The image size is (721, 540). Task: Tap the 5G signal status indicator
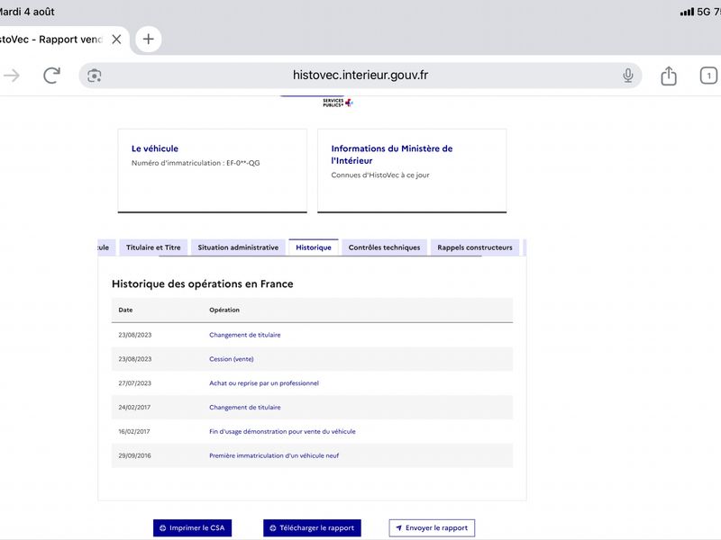click(695, 12)
